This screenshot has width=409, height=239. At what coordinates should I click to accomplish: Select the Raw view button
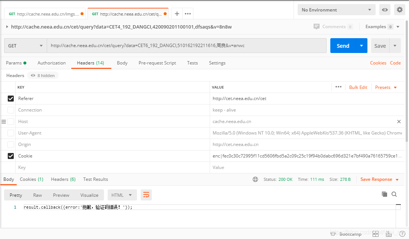[37, 195]
